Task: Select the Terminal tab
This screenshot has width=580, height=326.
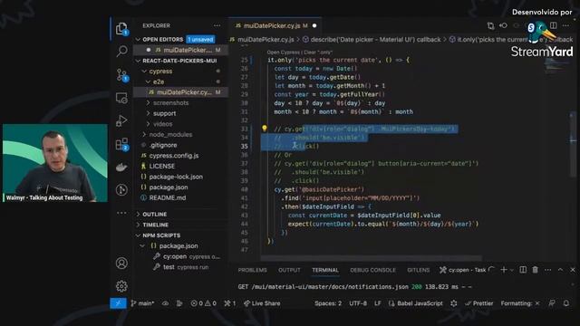Action: 325,270
